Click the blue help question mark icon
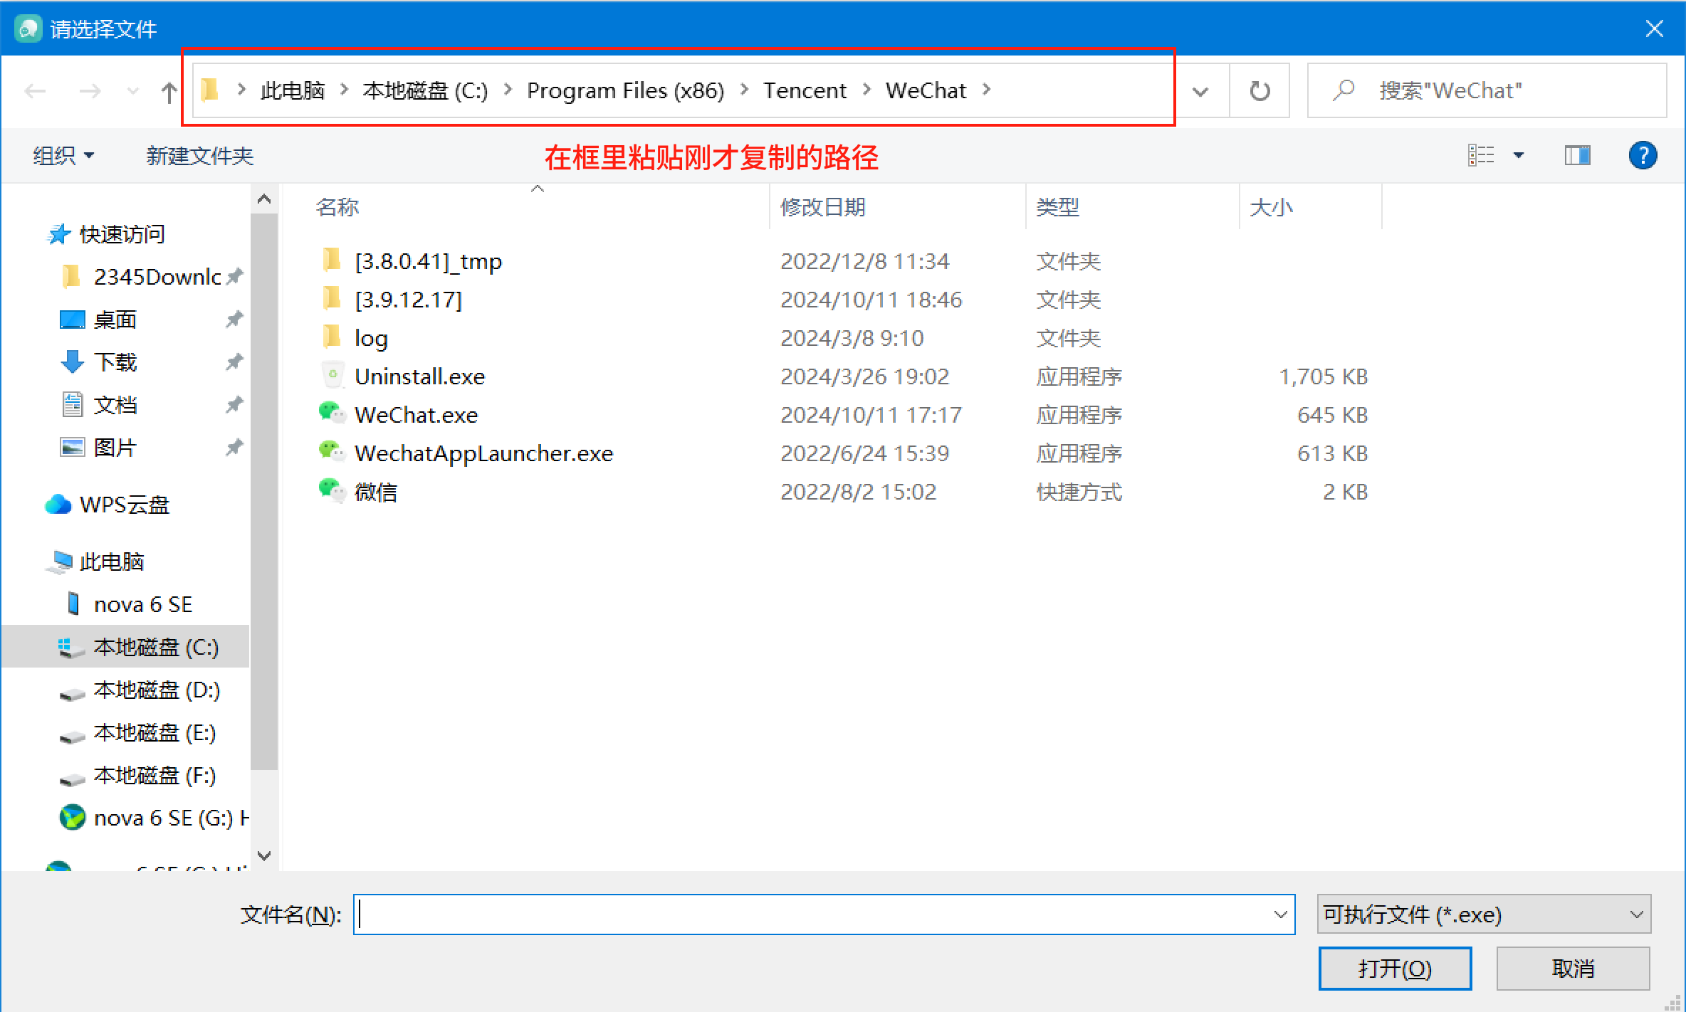This screenshot has width=1686, height=1012. 1643,155
